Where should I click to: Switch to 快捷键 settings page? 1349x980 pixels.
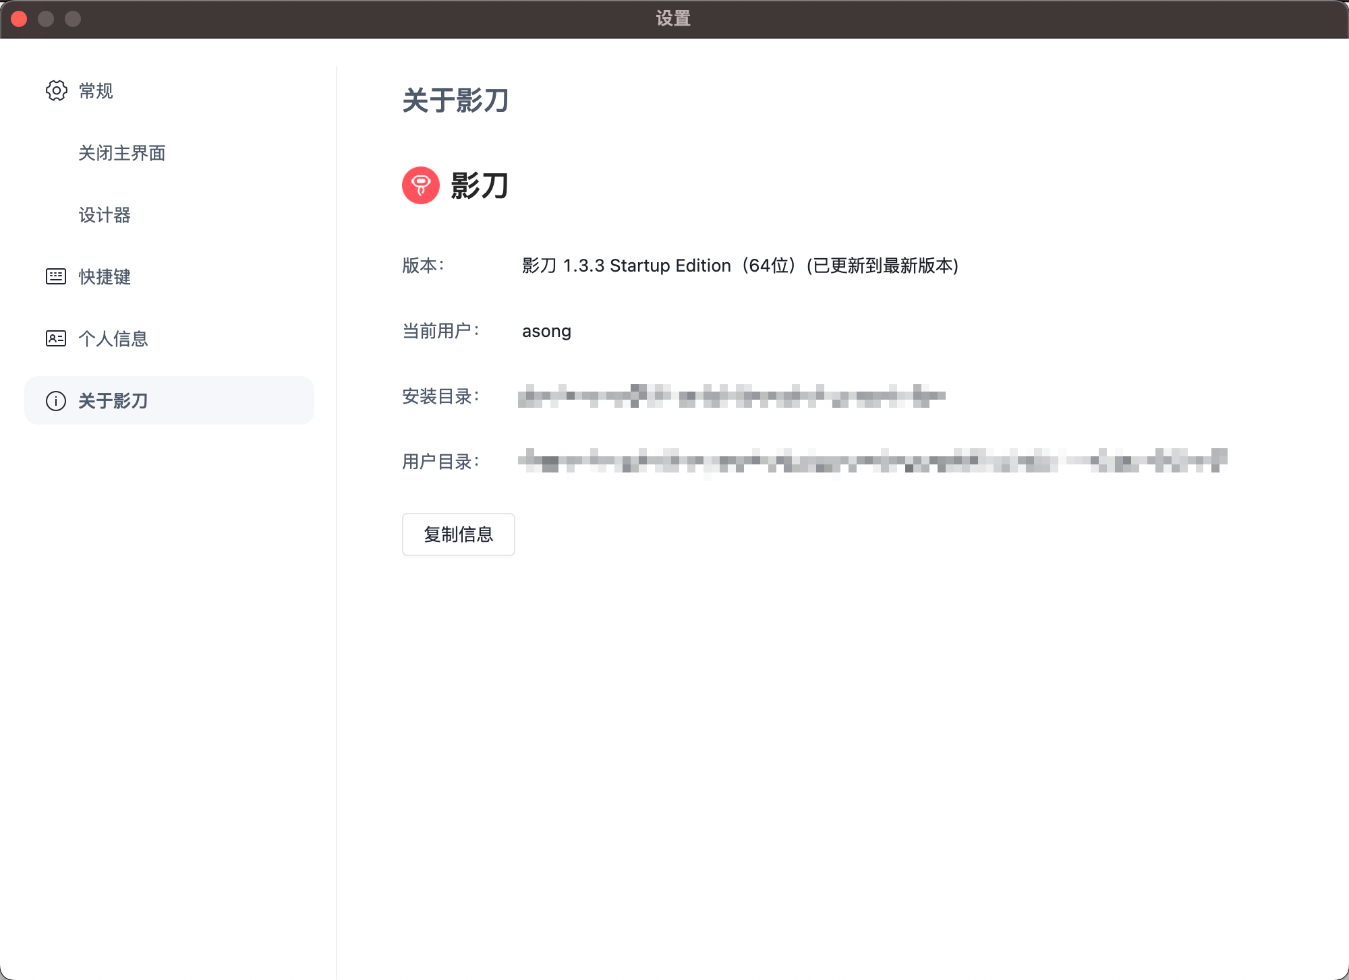[x=105, y=277]
